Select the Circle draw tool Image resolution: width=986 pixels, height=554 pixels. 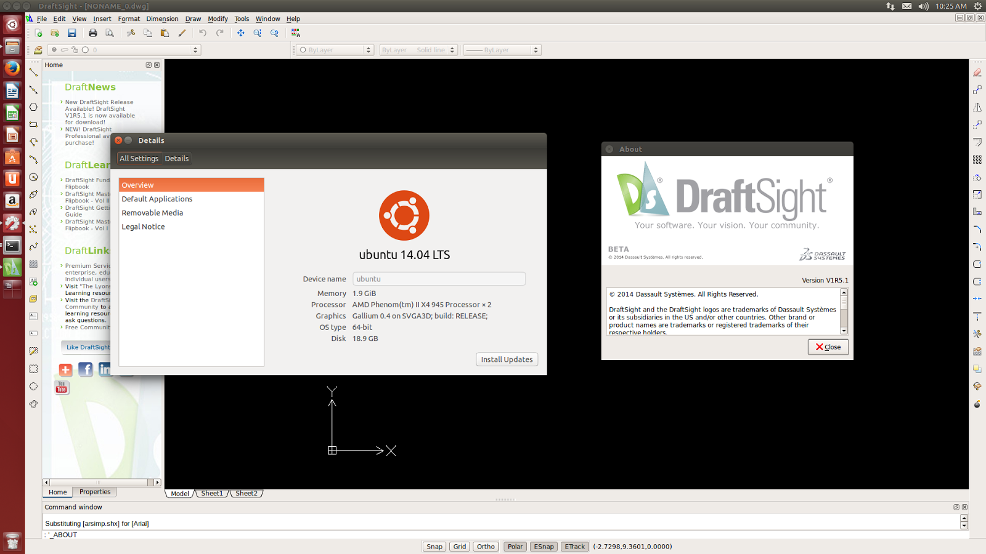33,177
